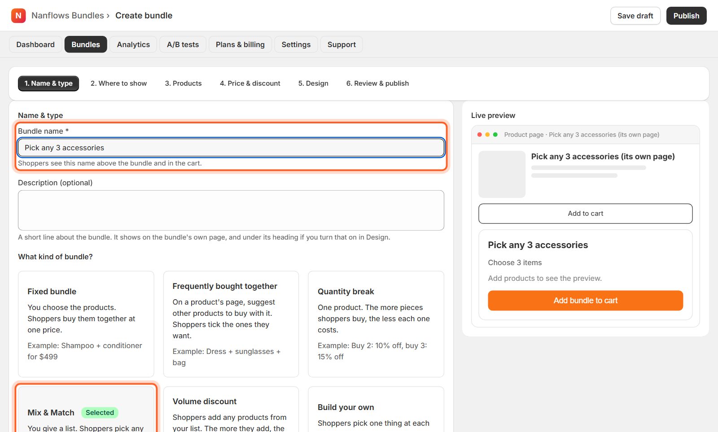Open step 6. Review & publish
Image resolution: width=718 pixels, height=432 pixels.
pyautogui.click(x=377, y=83)
